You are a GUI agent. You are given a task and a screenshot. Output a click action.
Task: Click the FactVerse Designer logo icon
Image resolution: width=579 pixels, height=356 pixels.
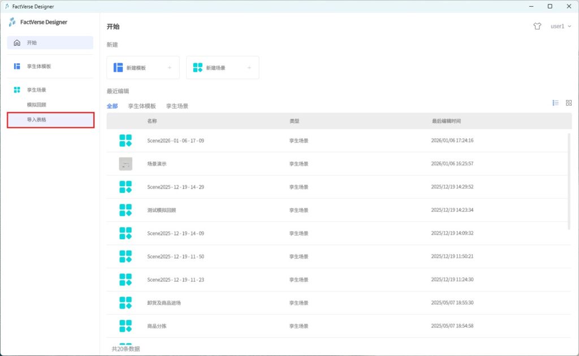tap(12, 22)
